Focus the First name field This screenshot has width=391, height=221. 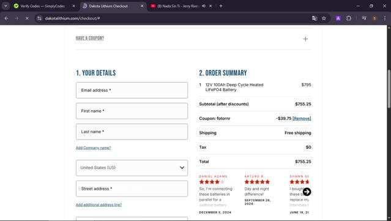click(x=132, y=111)
